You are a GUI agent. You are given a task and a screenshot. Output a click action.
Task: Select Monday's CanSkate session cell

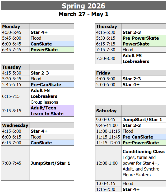tap(52, 44)
